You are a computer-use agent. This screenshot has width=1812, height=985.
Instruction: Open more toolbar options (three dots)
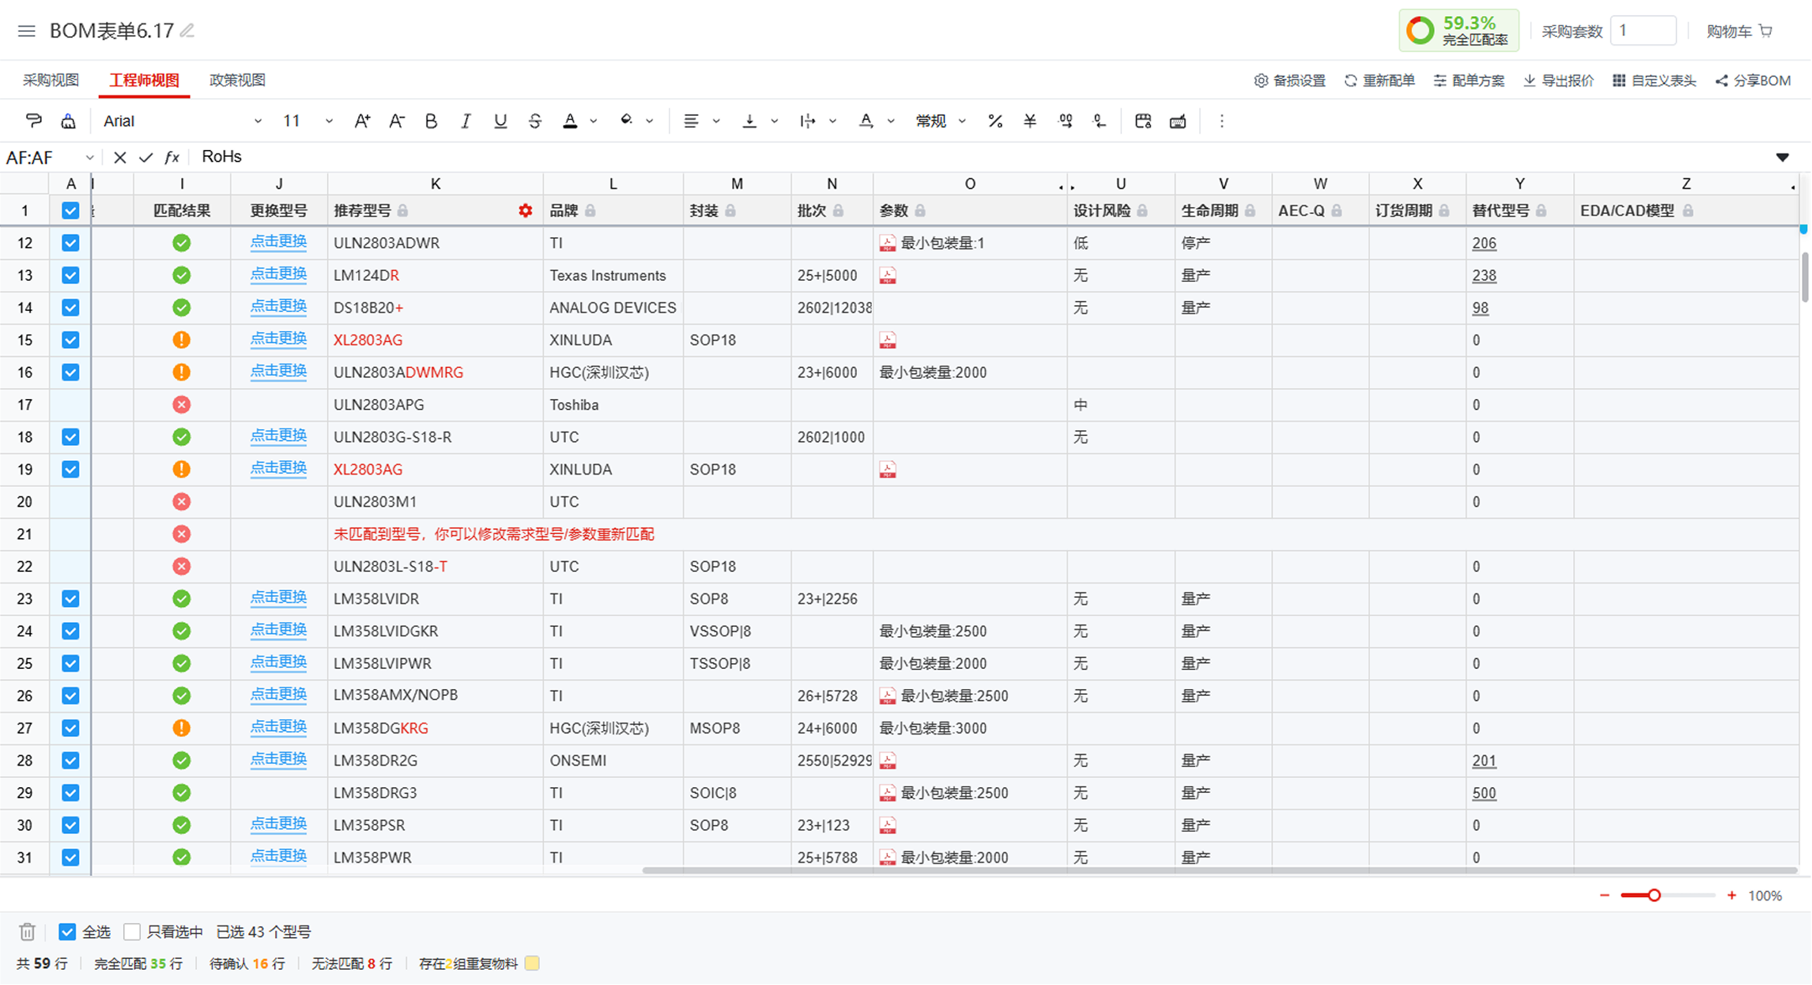(x=1222, y=121)
